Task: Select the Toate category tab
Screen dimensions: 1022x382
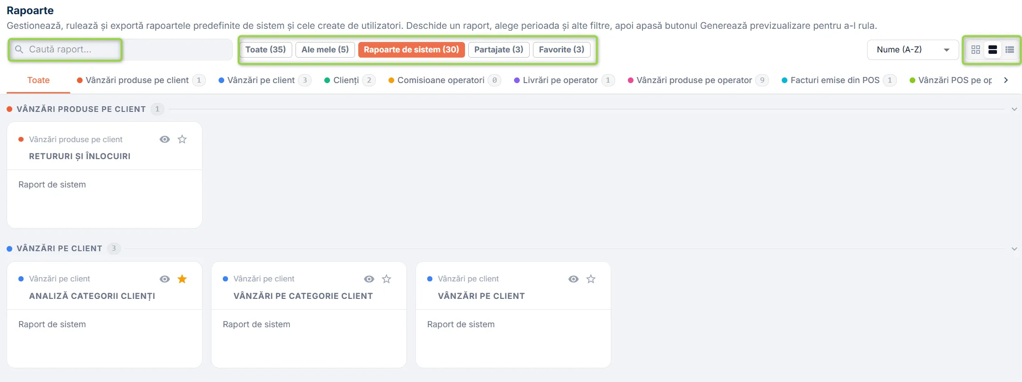Action: (x=39, y=80)
